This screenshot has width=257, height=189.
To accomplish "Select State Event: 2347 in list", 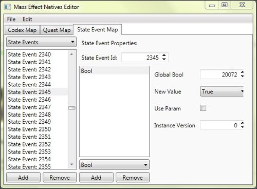I will 38,107.
